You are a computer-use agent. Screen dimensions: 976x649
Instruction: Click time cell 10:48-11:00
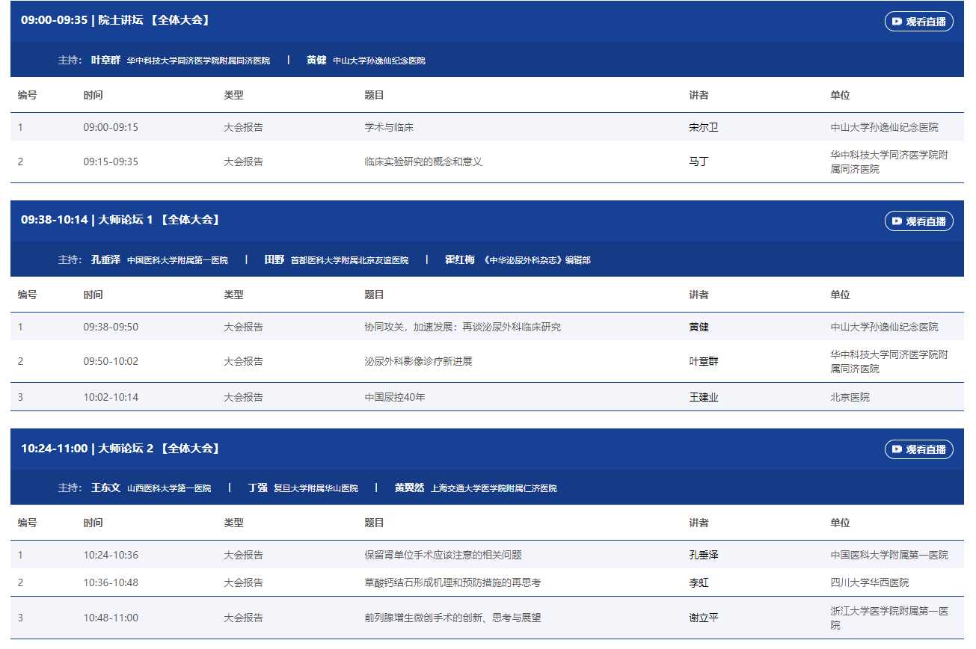pyautogui.click(x=111, y=618)
